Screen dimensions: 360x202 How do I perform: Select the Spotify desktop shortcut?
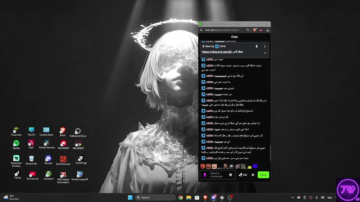(x=16, y=145)
